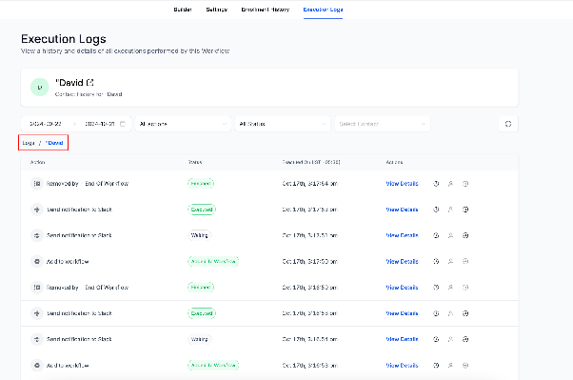This screenshot has width=573, height=380.
Task: View Details for 3:16 Add to workflow row
Action: [402, 366]
